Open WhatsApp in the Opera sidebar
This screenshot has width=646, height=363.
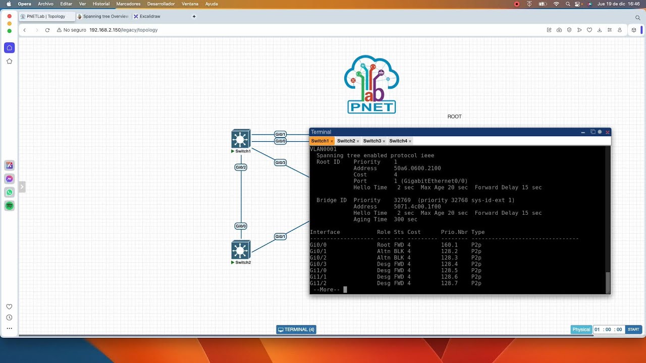(9, 192)
